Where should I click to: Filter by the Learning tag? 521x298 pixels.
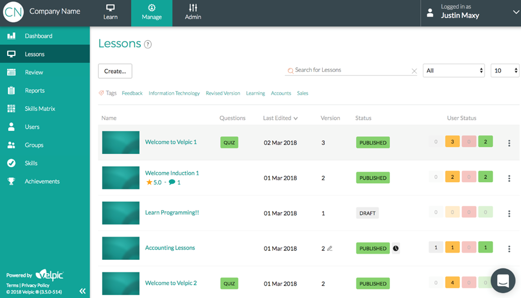click(x=256, y=94)
